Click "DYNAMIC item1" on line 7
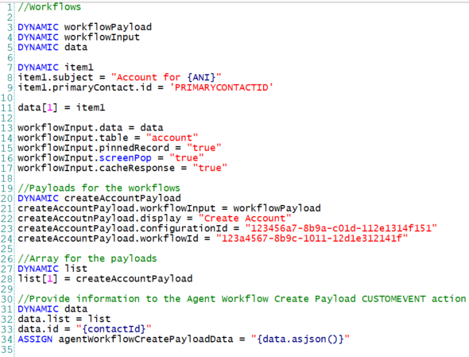Viewport: 469px width, 357px height. (x=56, y=68)
